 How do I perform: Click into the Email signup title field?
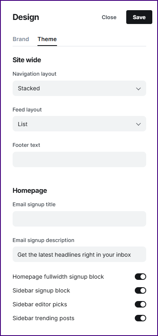(79, 219)
